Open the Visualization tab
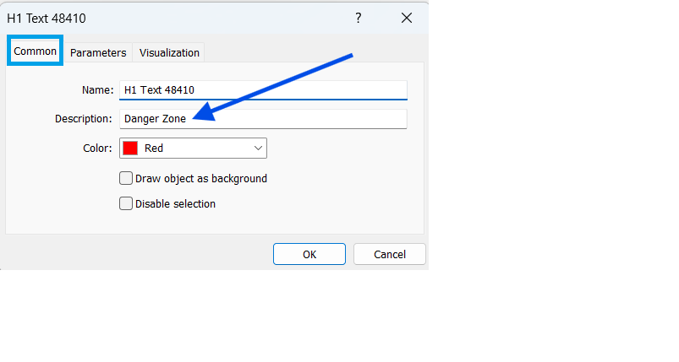Screen dimensions: 679x362 pos(169,52)
